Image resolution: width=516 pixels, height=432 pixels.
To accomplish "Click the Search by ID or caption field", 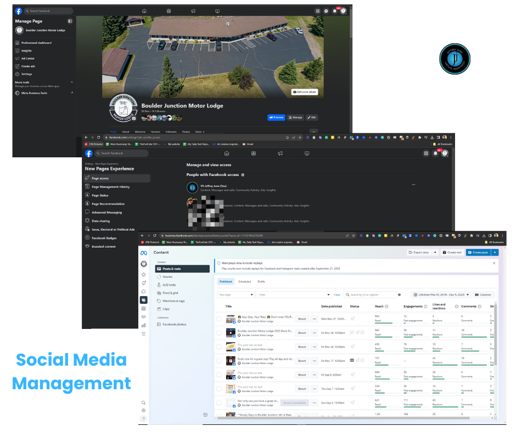I will tap(370, 295).
